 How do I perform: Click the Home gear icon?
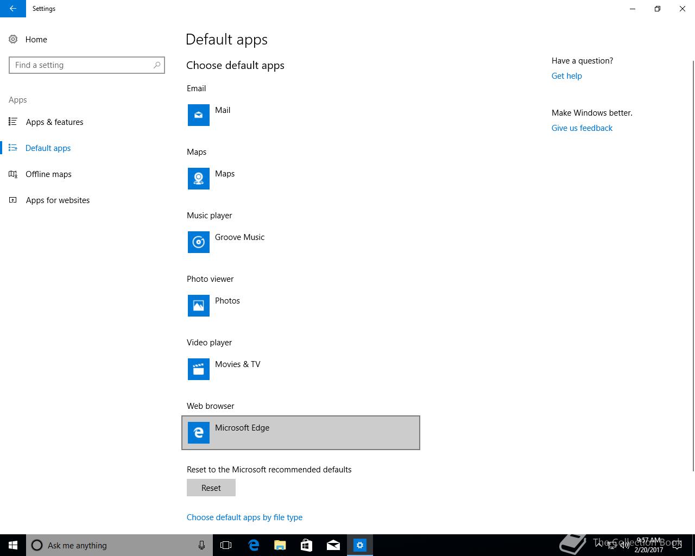13,39
